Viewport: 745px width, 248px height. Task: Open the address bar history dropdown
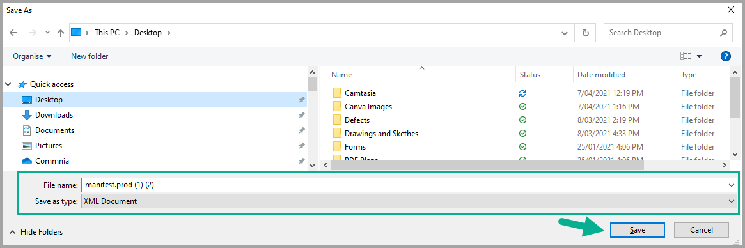coord(565,33)
